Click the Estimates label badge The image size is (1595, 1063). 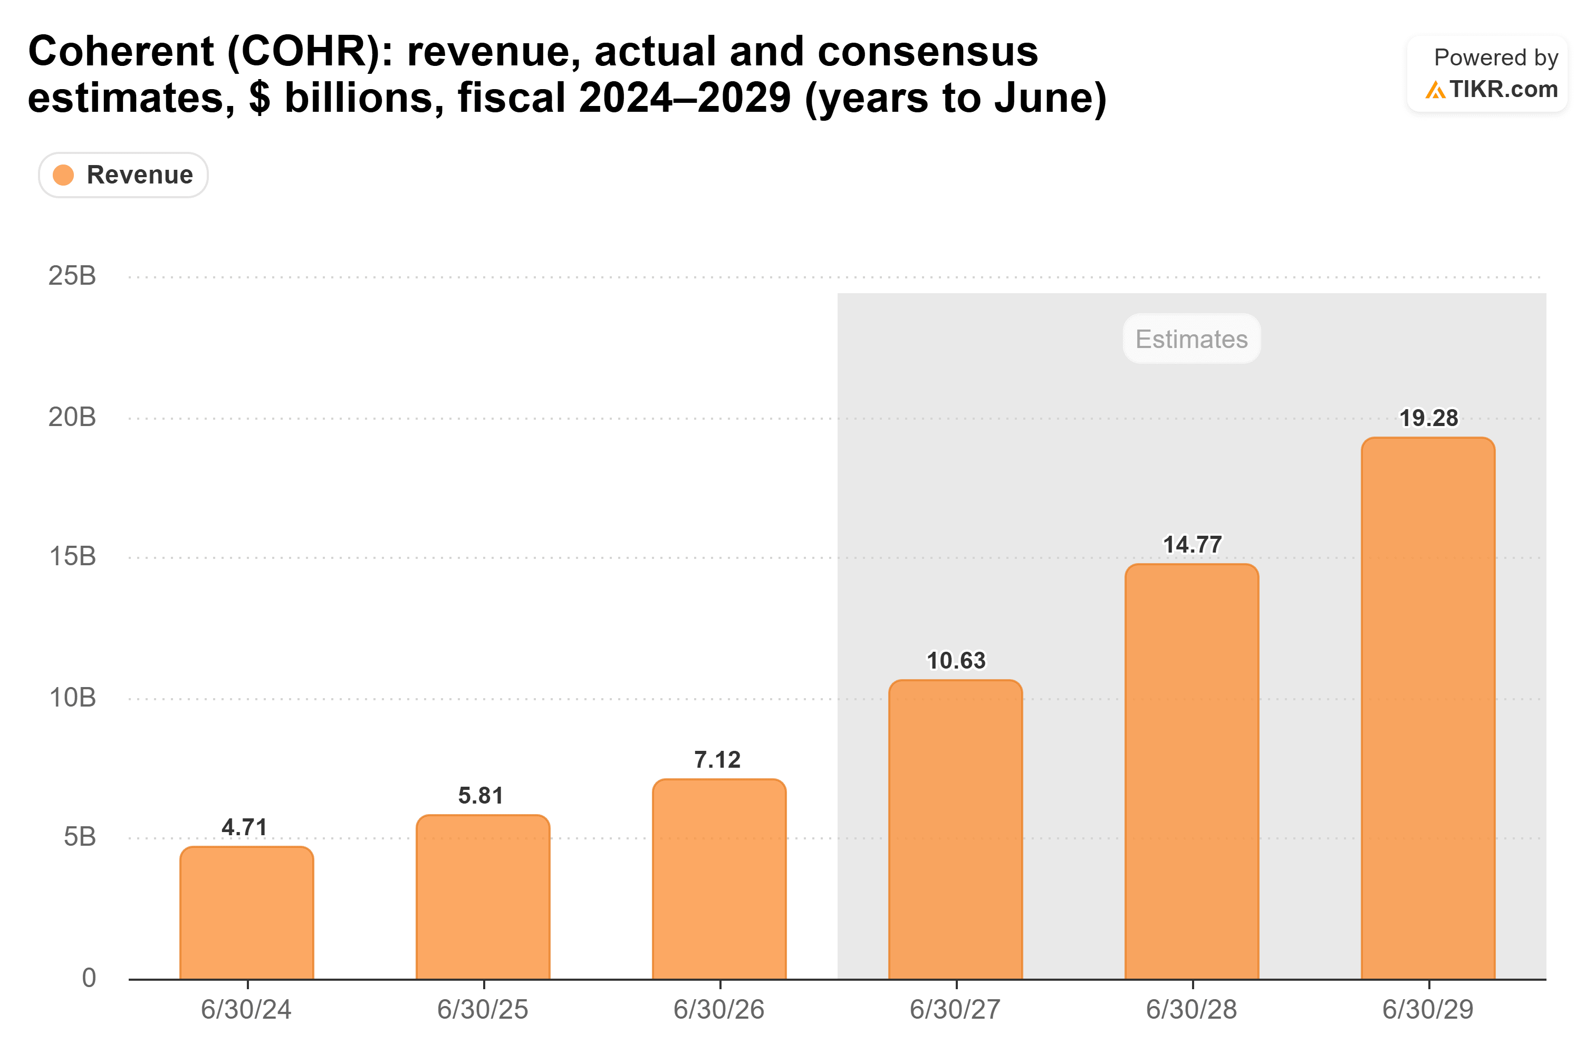[x=1192, y=339]
